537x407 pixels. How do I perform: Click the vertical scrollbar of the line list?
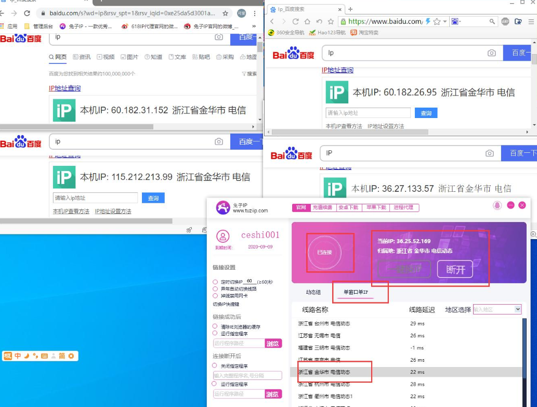tap(525, 347)
